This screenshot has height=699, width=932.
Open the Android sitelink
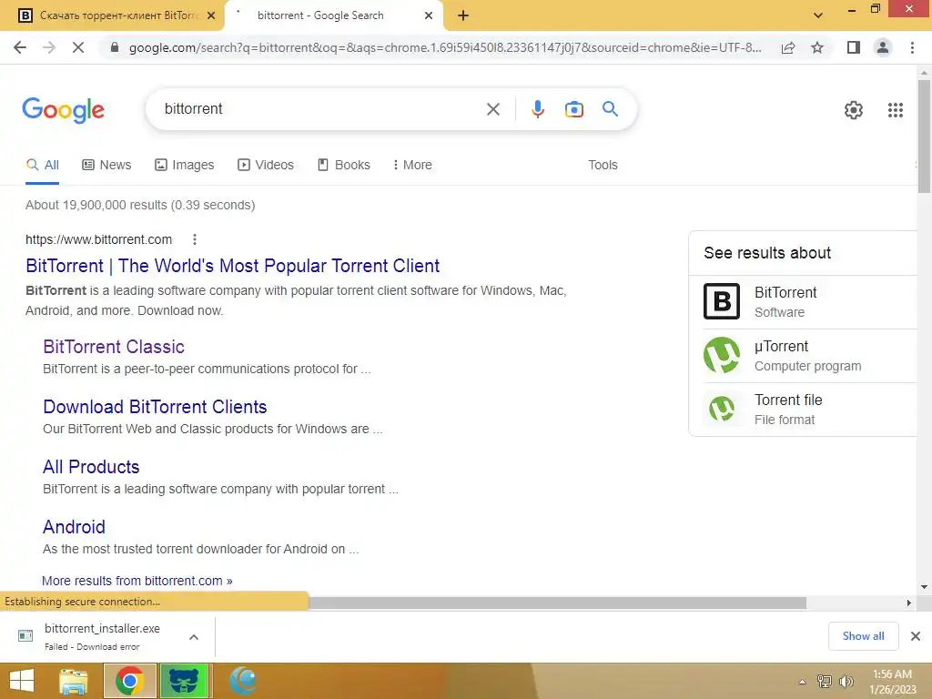[x=74, y=527]
